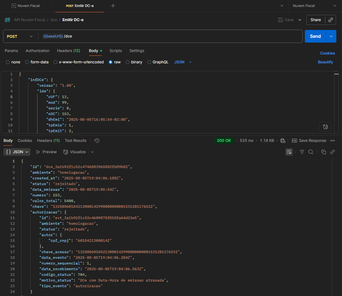Screen dimensions: 342x296
Task: Search the response body with magnifier icon
Action: click(x=311, y=152)
